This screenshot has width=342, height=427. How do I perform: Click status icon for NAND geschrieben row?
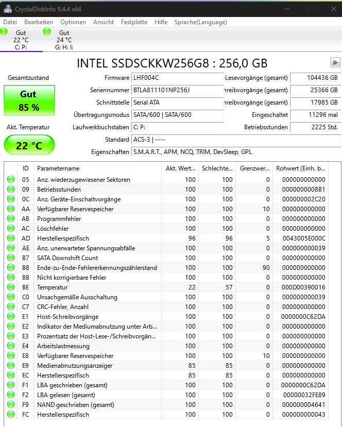pyautogui.click(x=11, y=405)
